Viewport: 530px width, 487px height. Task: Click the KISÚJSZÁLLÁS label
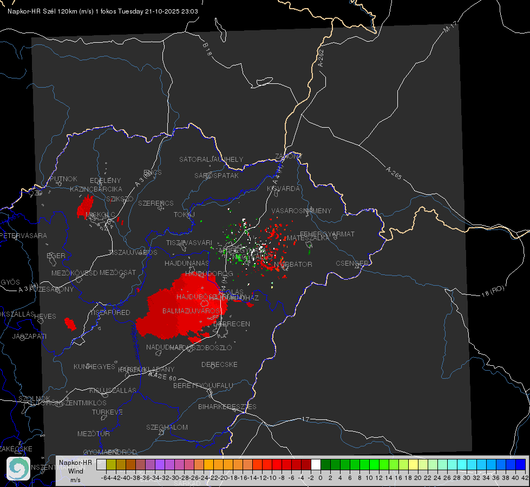113,390
